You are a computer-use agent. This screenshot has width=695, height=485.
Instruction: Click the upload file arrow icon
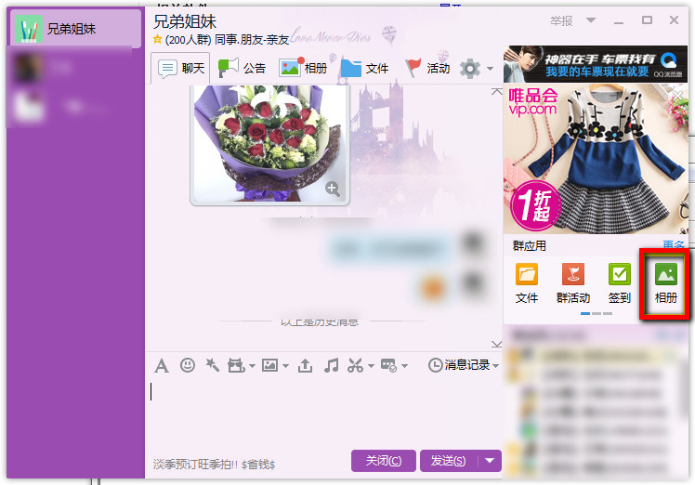[305, 366]
